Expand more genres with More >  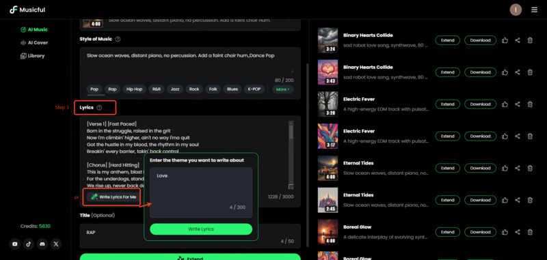[283, 89]
